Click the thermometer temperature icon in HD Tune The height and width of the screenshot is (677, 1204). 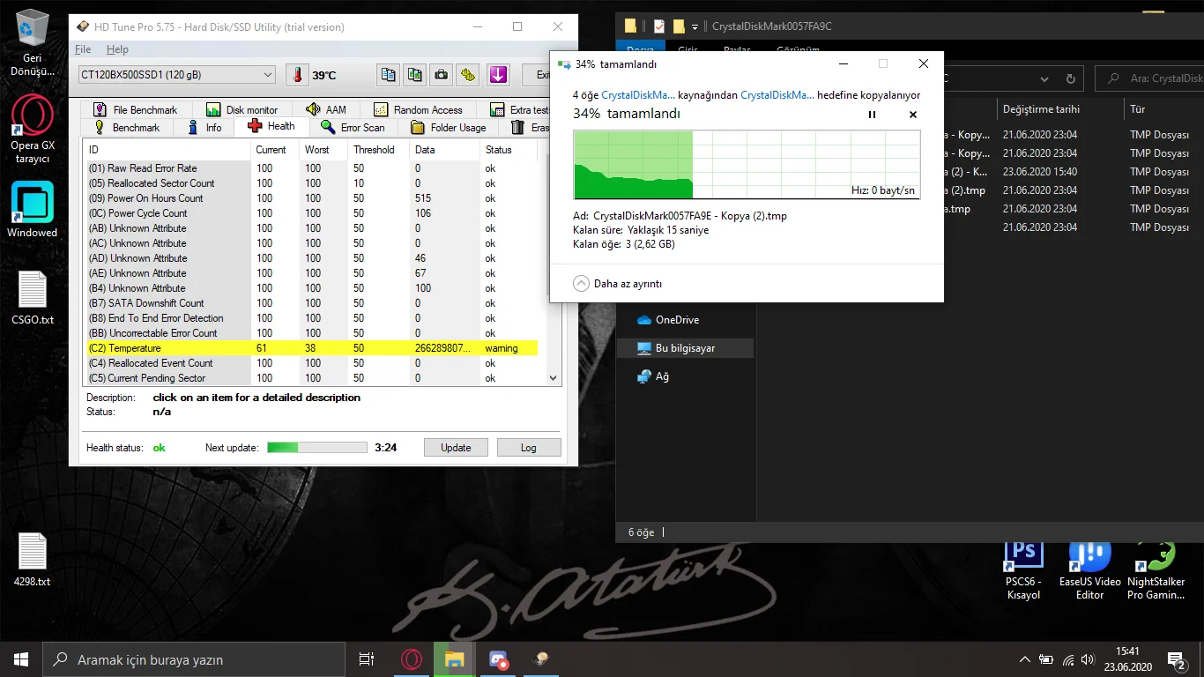click(298, 75)
